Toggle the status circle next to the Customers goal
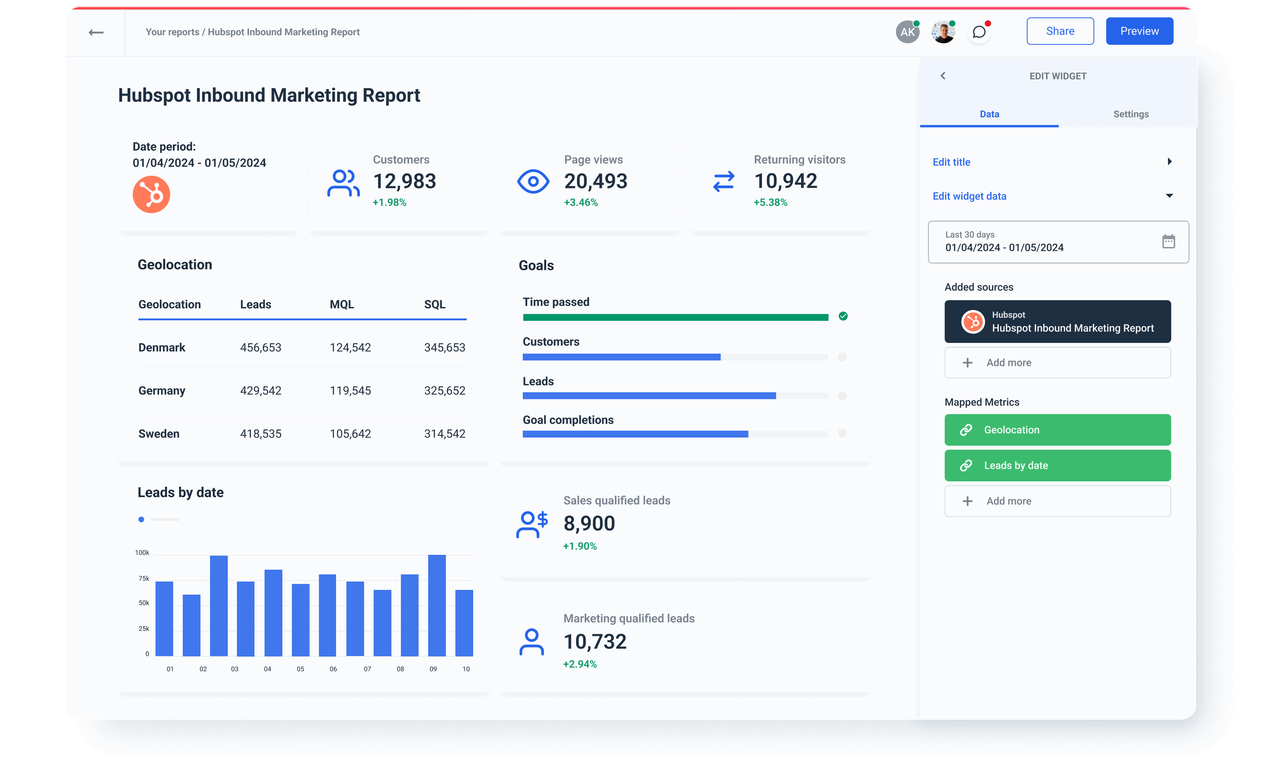This screenshot has width=1263, height=768. 843,357
